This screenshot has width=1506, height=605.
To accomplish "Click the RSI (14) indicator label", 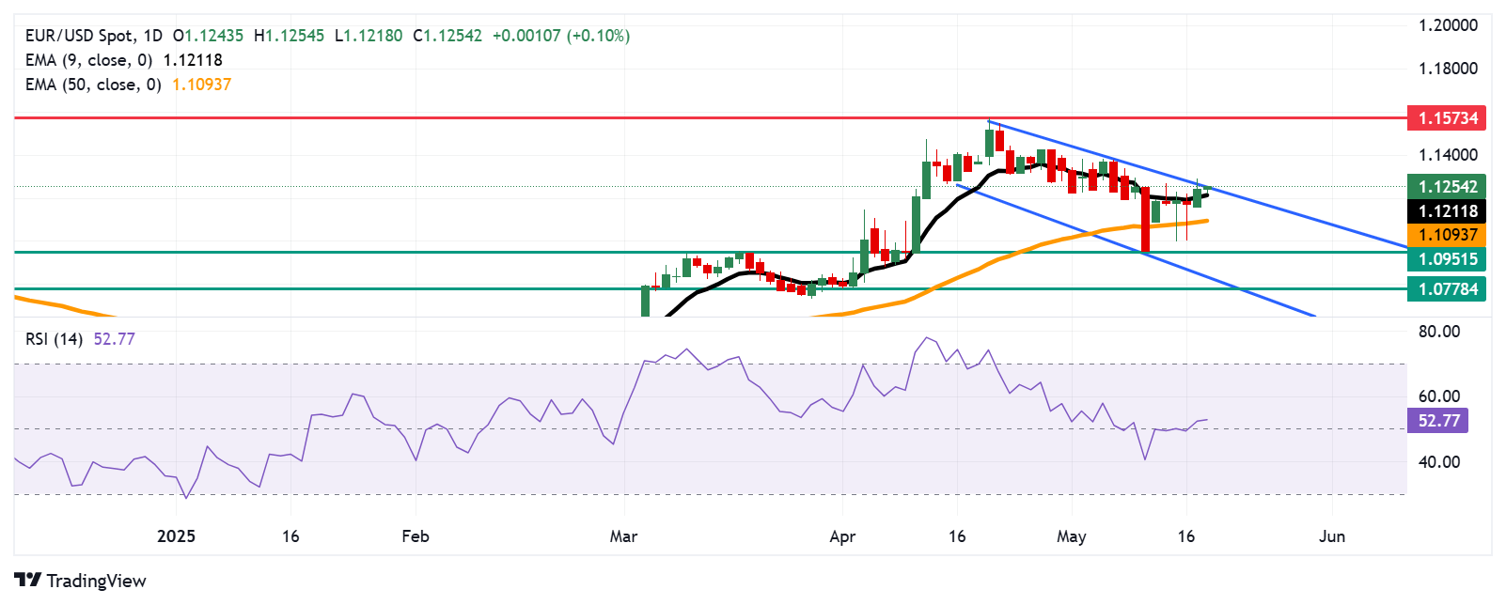I will click(x=54, y=339).
